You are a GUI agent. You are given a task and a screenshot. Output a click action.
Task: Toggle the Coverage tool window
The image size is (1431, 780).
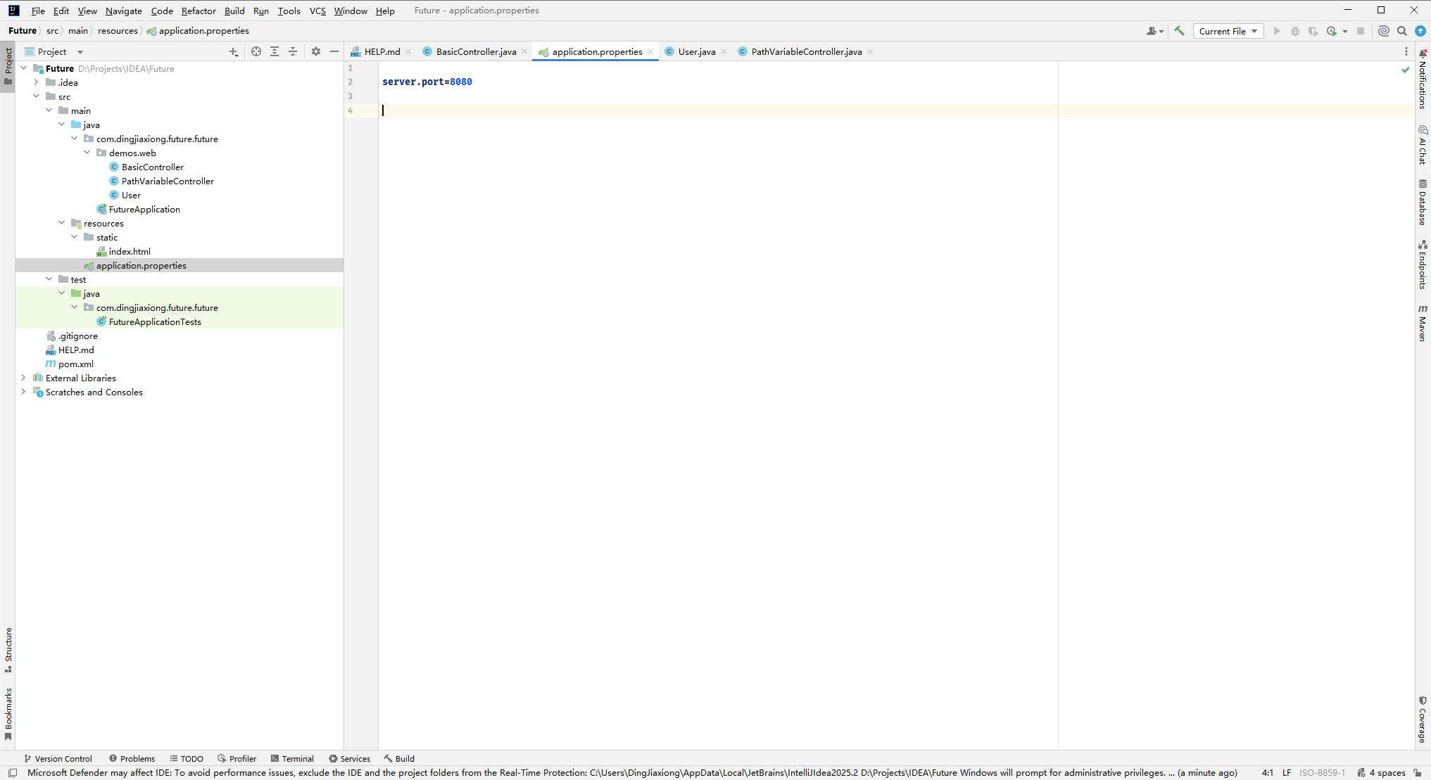[1423, 720]
